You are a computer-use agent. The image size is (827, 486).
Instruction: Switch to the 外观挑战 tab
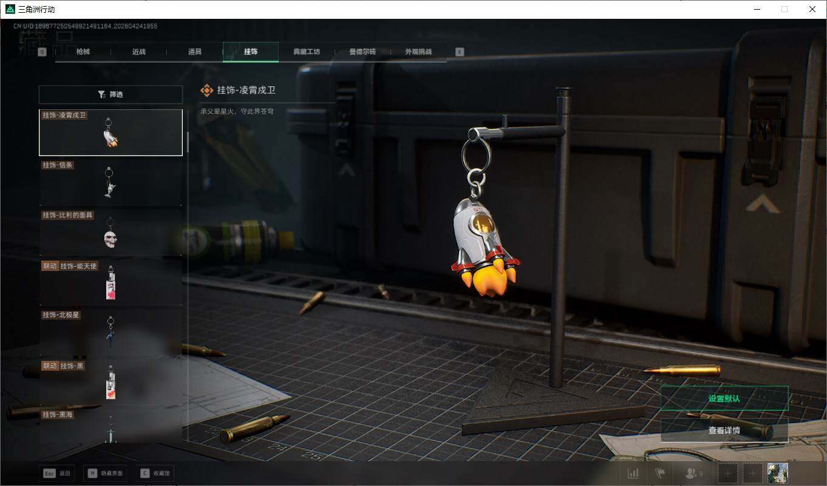(418, 52)
